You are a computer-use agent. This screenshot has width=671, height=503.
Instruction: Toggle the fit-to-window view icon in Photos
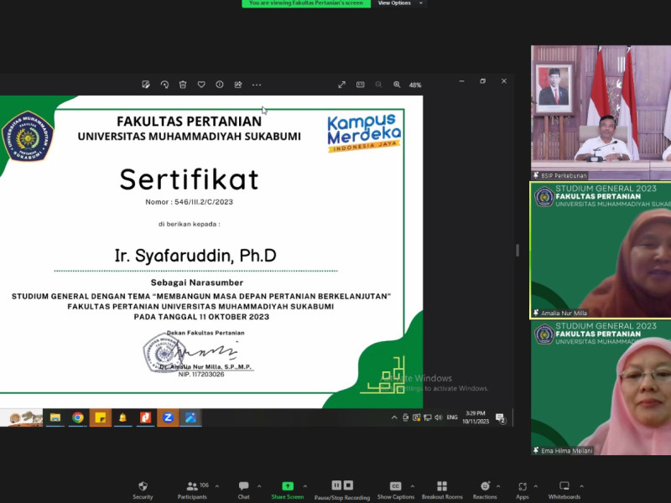(x=361, y=85)
